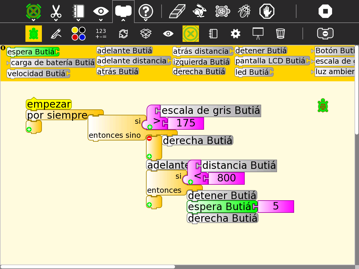Choose 'atrás distancia' palette block

click(x=203, y=51)
